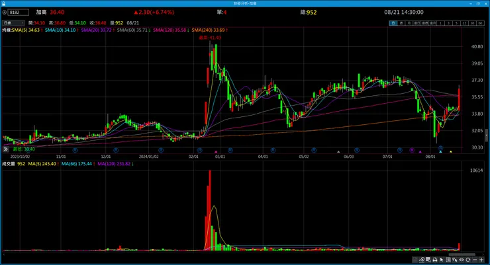Image resolution: width=490 pixels, height=265 pixels.
Task: Select the 1-minute interval tab
Action: [x=440, y=23]
